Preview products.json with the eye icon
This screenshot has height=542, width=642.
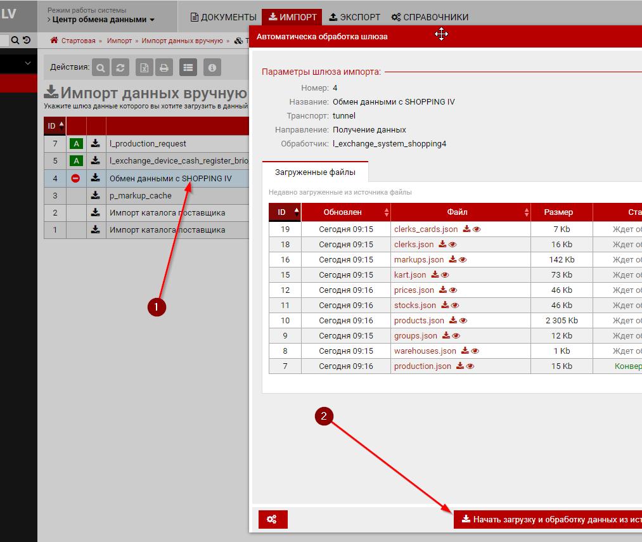point(463,321)
